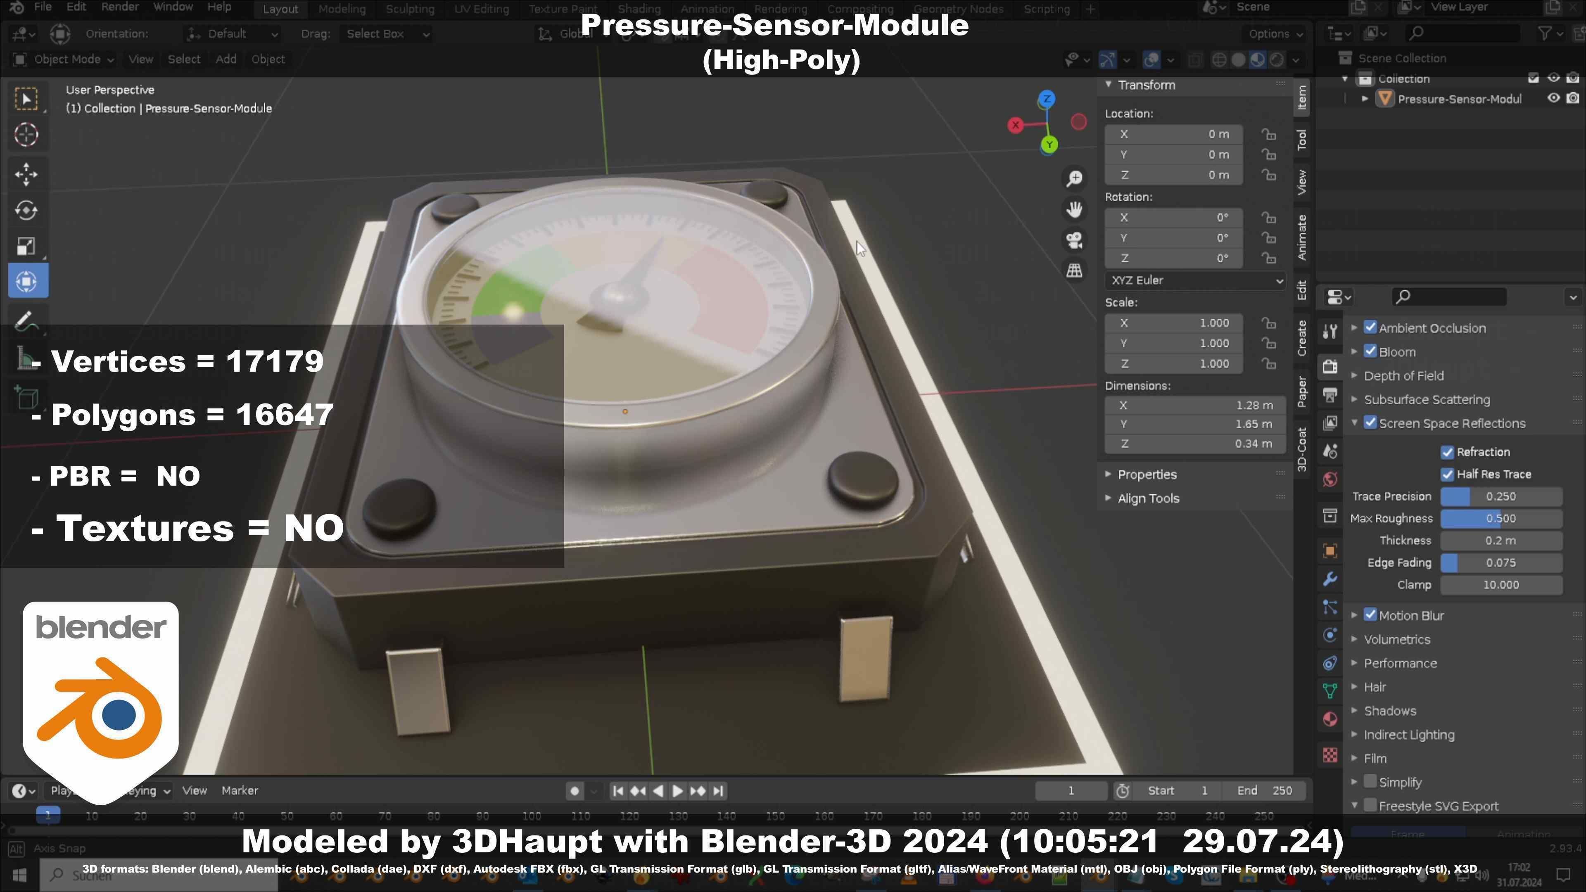Hide Pressure-Sensor-Modul with eye icon
This screenshot has height=892, width=1586.
tap(1553, 99)
